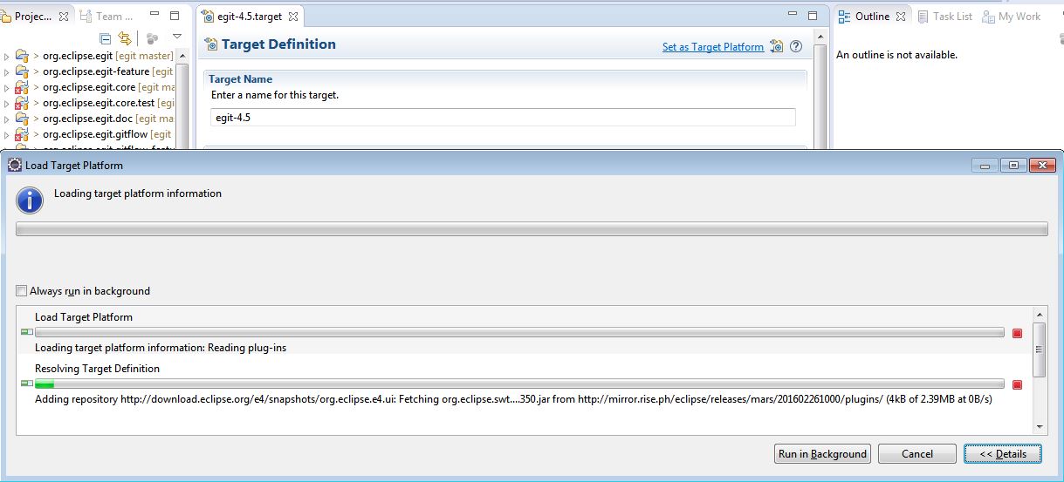Hide details with << Details button
1064x482 pixels.
pyautogui.click(x=1003, y=453)
